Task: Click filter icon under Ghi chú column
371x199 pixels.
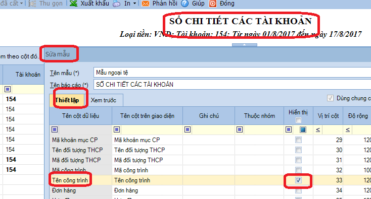Action: [x=188, y=129]
